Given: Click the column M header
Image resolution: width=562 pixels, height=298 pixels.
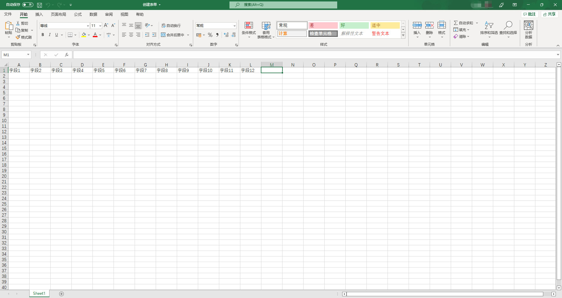Looking at the screenshot, I should pos(272,65).
